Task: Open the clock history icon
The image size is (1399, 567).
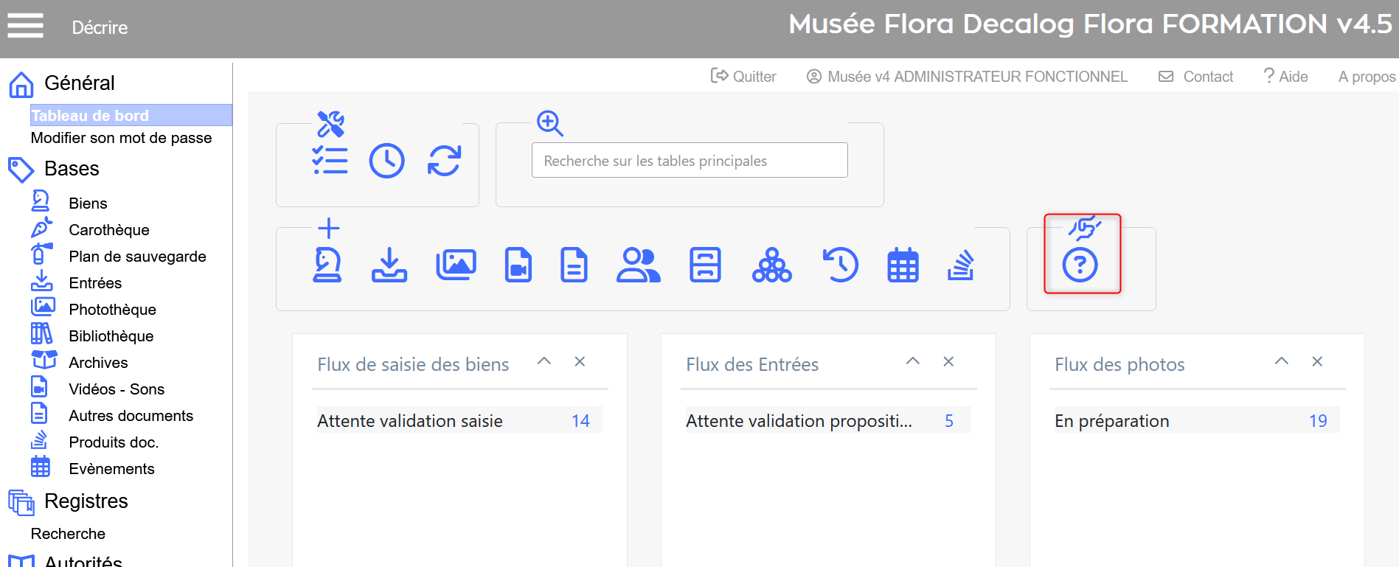Action: [x=387, y=161]
